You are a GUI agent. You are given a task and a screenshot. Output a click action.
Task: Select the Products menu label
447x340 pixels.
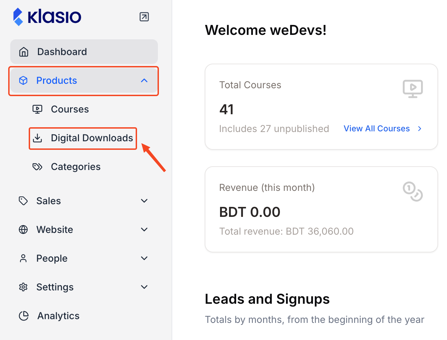(57, 80)
